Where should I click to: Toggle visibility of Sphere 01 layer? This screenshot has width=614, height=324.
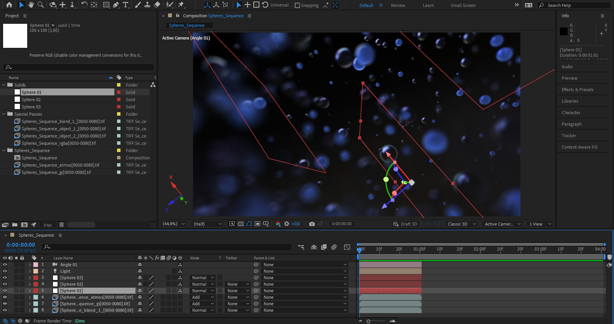5,291
